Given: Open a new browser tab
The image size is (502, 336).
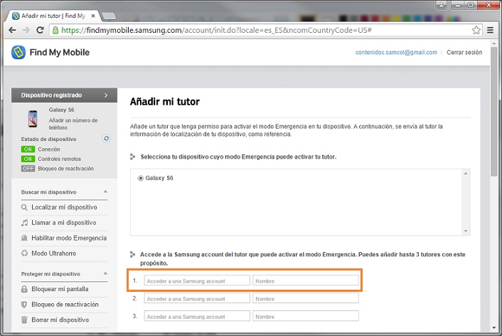Looking at the screenshot, I should [110, 16].
